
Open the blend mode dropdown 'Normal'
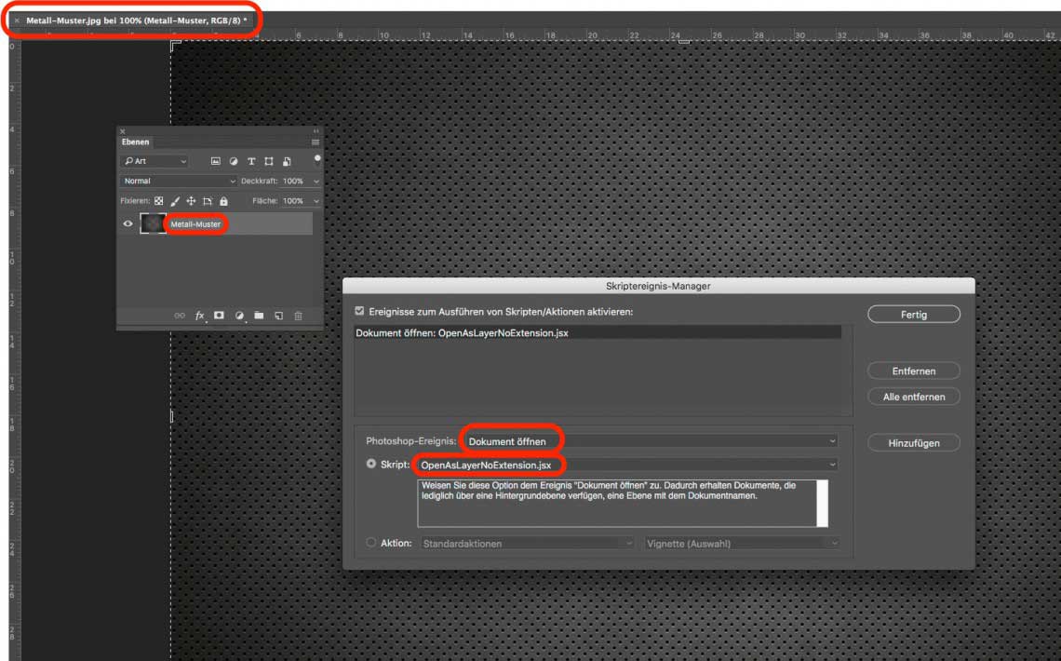179,182
